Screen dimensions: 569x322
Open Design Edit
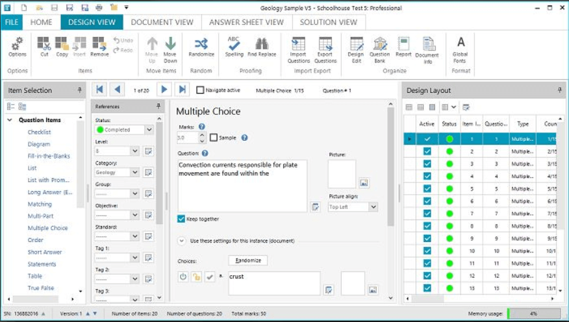coord(356,51)
